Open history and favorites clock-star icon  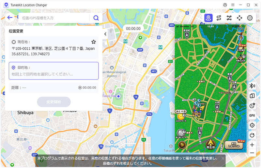(252, 106)
